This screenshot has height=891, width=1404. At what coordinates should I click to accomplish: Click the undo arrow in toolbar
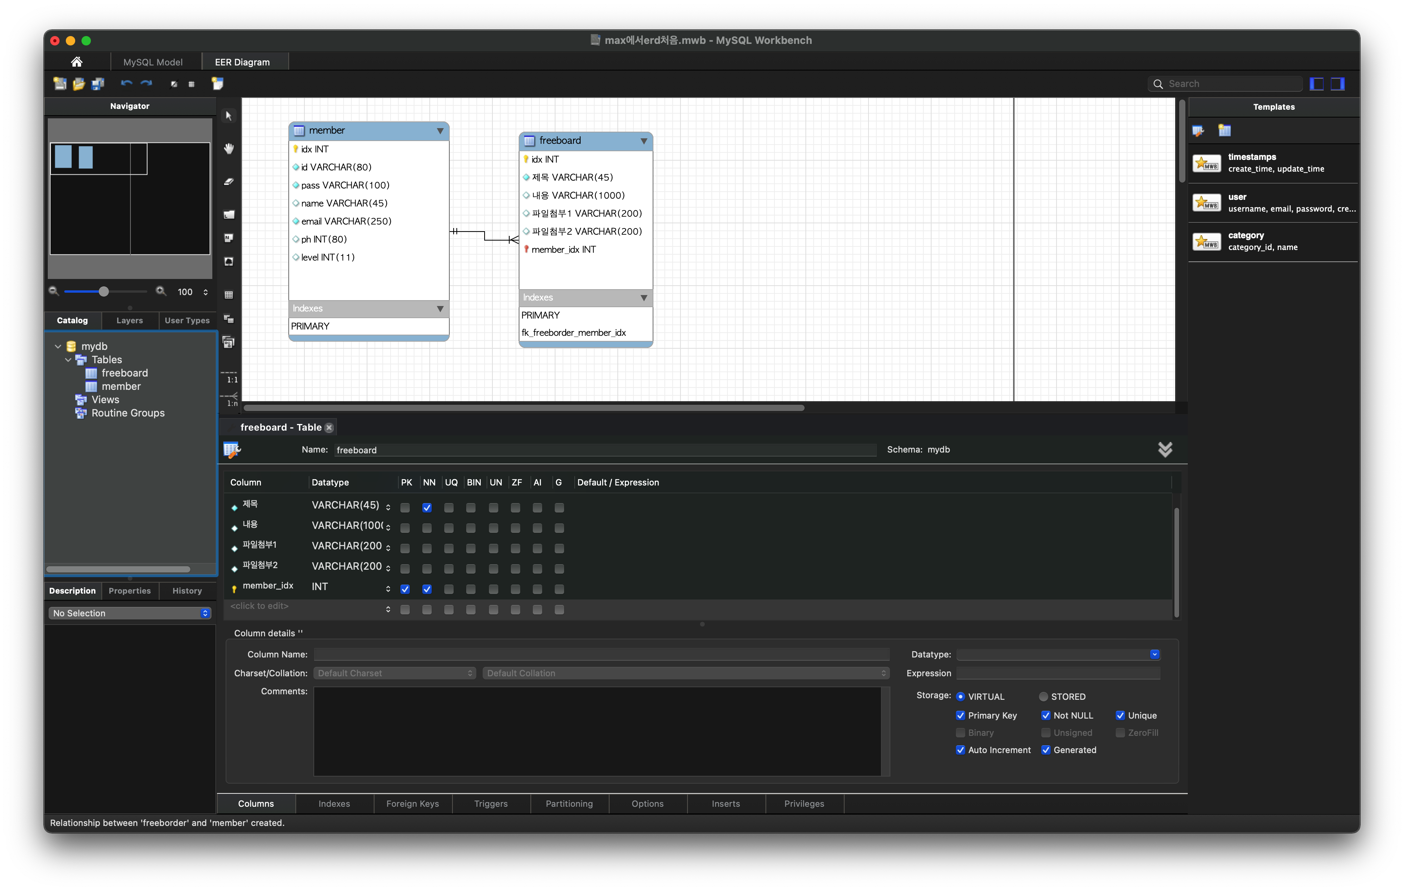point(126,83)
